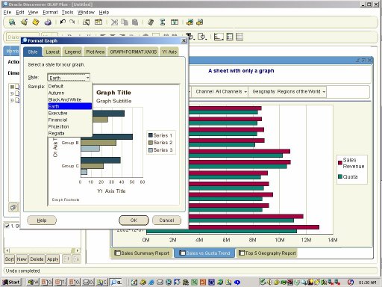
Task: Open the Style combo box arrow
Action: (87, 78)
